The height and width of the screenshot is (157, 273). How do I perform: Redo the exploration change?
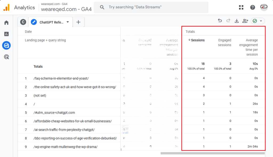pyautogui.click(x=228, y=21)
